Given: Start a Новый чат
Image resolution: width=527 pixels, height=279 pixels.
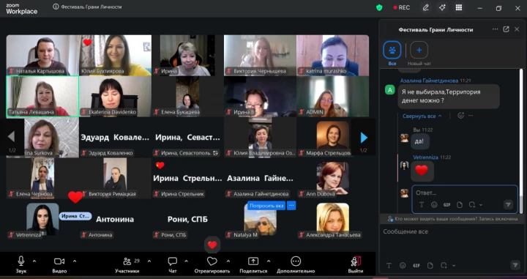Looking at the screenshot, I should point(419,53).
